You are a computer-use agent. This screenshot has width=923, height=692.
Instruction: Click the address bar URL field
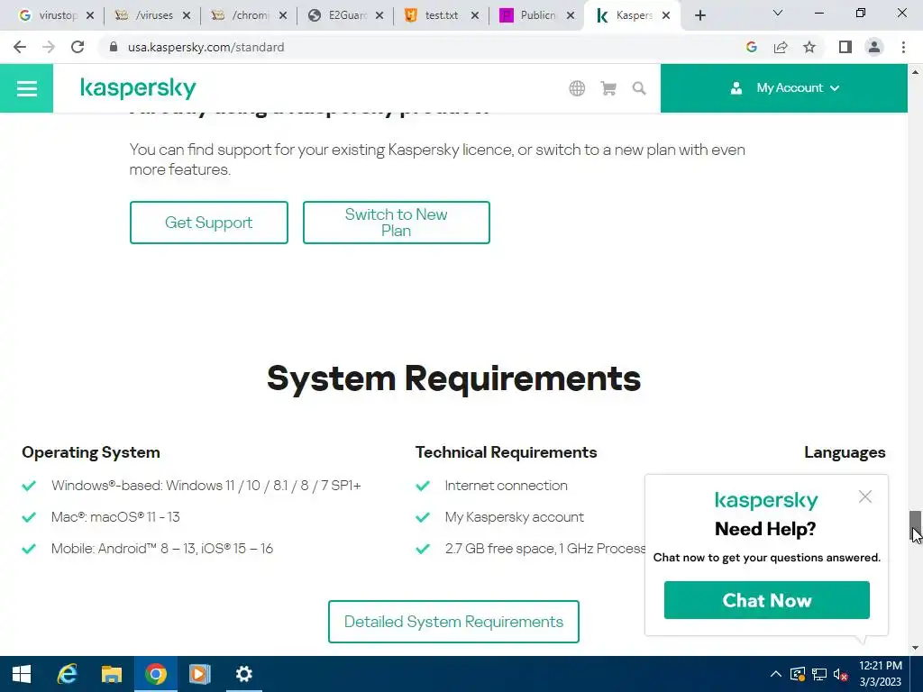[412, 47]
